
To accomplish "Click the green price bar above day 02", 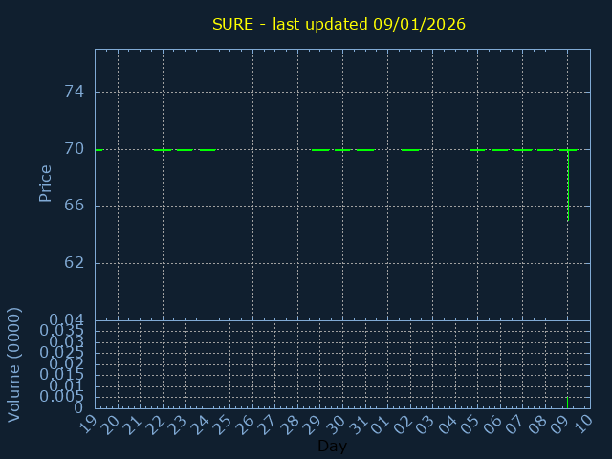I will 410,150.
